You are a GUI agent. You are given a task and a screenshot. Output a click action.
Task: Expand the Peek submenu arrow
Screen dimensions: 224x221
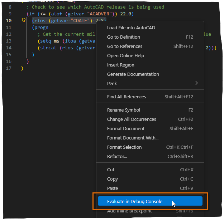tap(196, 83)
